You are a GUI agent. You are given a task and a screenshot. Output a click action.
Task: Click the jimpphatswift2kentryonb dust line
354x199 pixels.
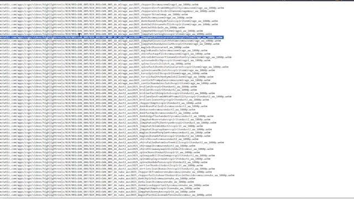(x=108, y=123)
